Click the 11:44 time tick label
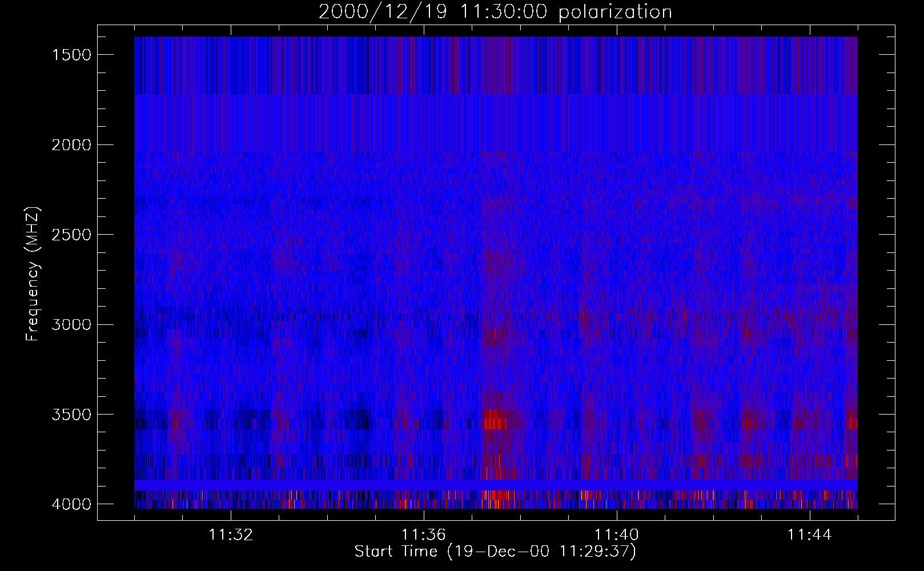924x571 pixels. [x=810, y=535]
